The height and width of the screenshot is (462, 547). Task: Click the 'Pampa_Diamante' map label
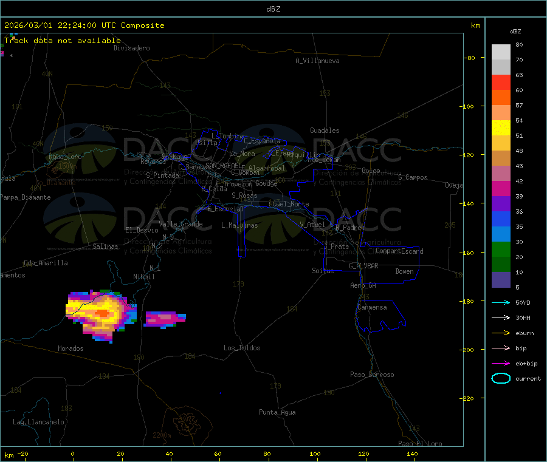[x=26, y=197]
